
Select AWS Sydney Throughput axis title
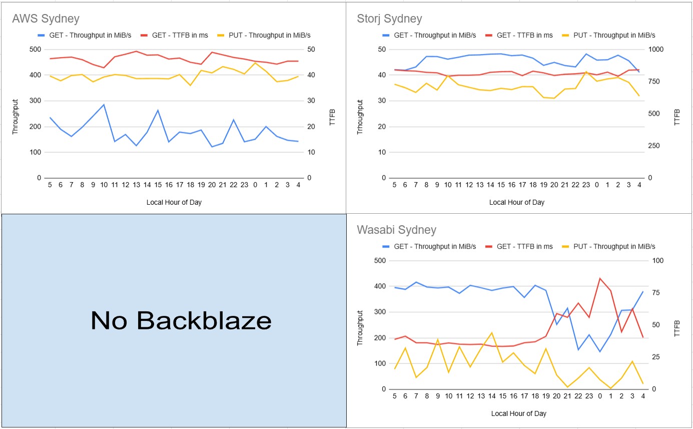(x=16, y=117)
